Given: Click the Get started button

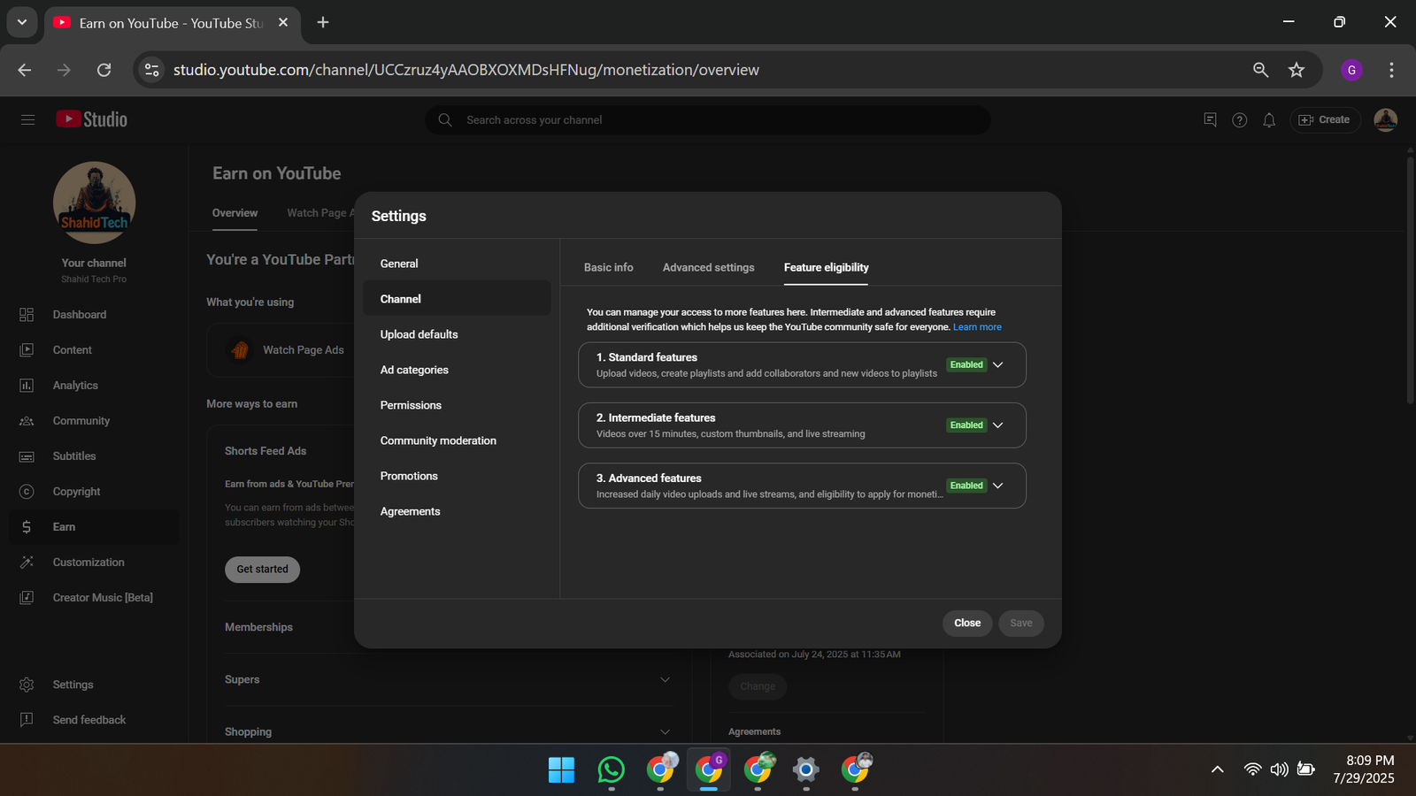Looking at the screenshot, I should pyautogui.click(x=262, y=570).
